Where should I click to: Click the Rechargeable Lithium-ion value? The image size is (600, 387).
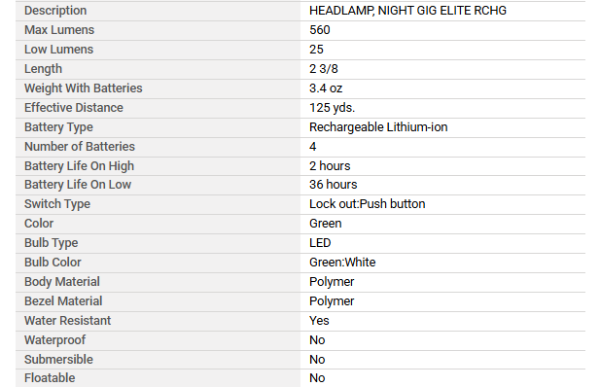[378, 127]
